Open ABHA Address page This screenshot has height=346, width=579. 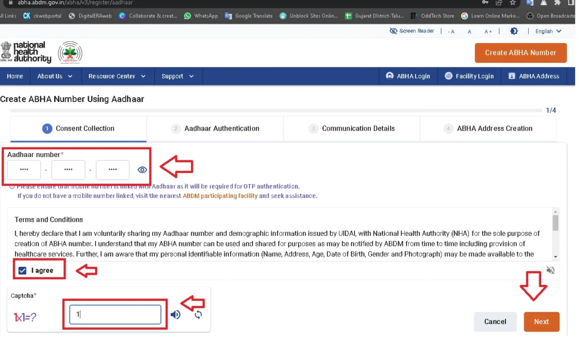(534, 76)
